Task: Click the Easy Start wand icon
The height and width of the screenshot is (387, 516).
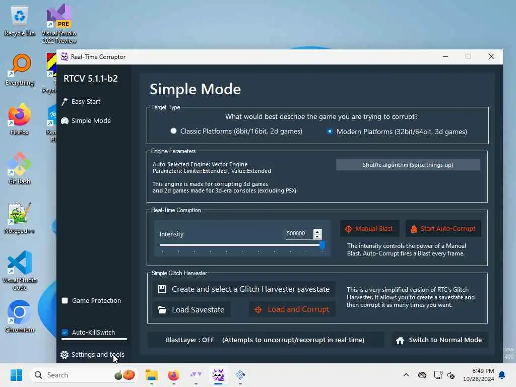Action: 64,101
